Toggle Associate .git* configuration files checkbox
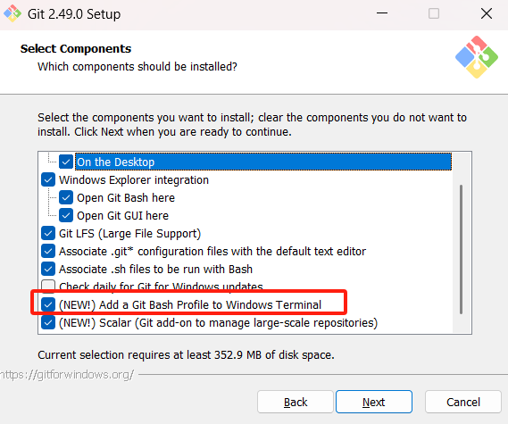508x424 pixels. pyautogui.click(x=48, y=251)
